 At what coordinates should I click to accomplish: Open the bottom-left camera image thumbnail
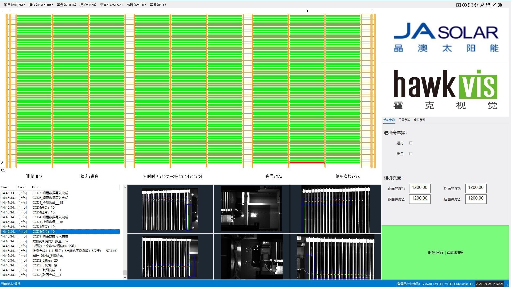pyautogui.click(x=170, y=257)
